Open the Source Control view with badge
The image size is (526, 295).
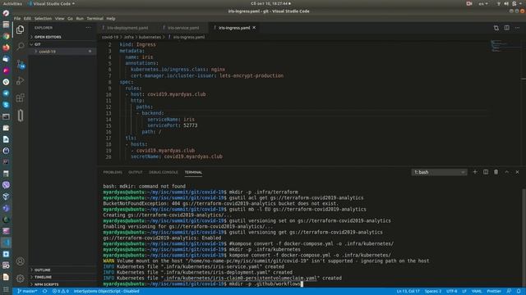tap(20, 64)
